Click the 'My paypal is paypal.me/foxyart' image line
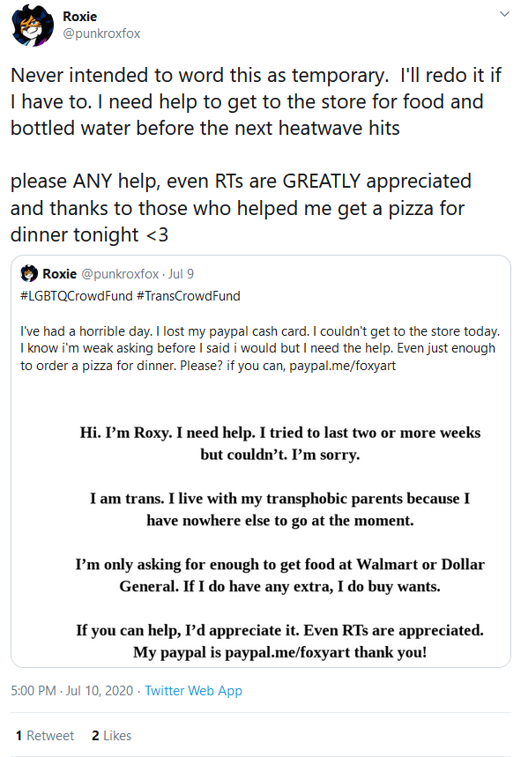Screen dimensions: 521x757 [x=280, y=652]
